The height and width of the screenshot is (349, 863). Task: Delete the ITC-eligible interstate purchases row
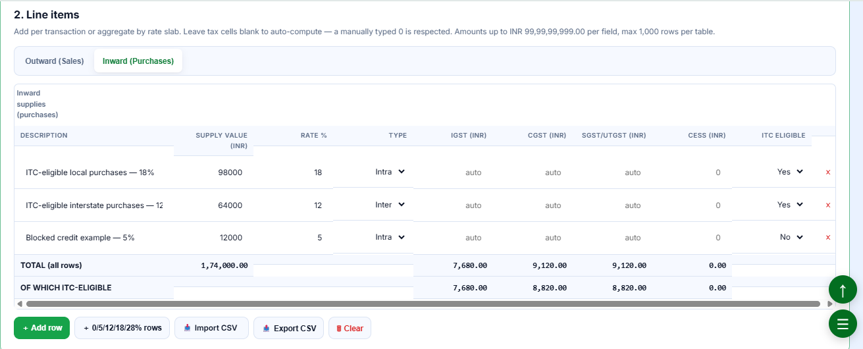coord(828,205)
